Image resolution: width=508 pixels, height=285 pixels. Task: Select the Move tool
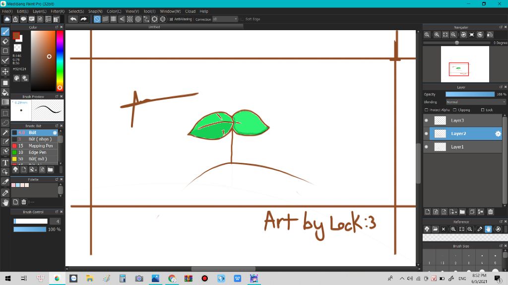pos(5,71)
